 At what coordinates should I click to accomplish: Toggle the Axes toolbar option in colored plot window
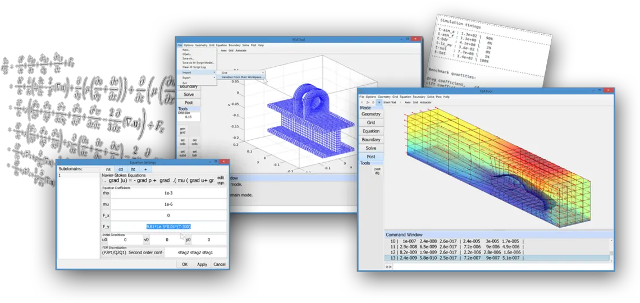[x=407, y=102]
